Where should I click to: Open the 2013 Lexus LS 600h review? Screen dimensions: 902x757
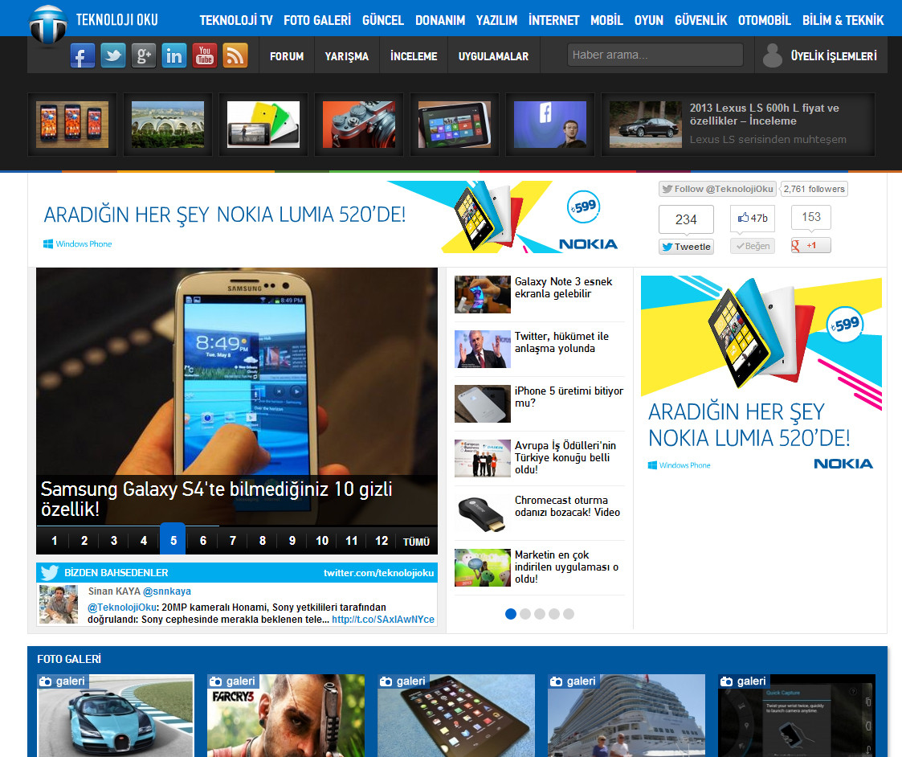pos(739,125)
